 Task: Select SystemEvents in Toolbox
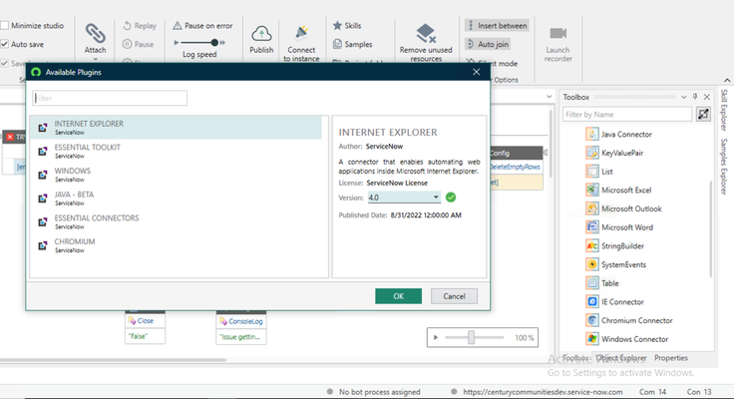615,264
